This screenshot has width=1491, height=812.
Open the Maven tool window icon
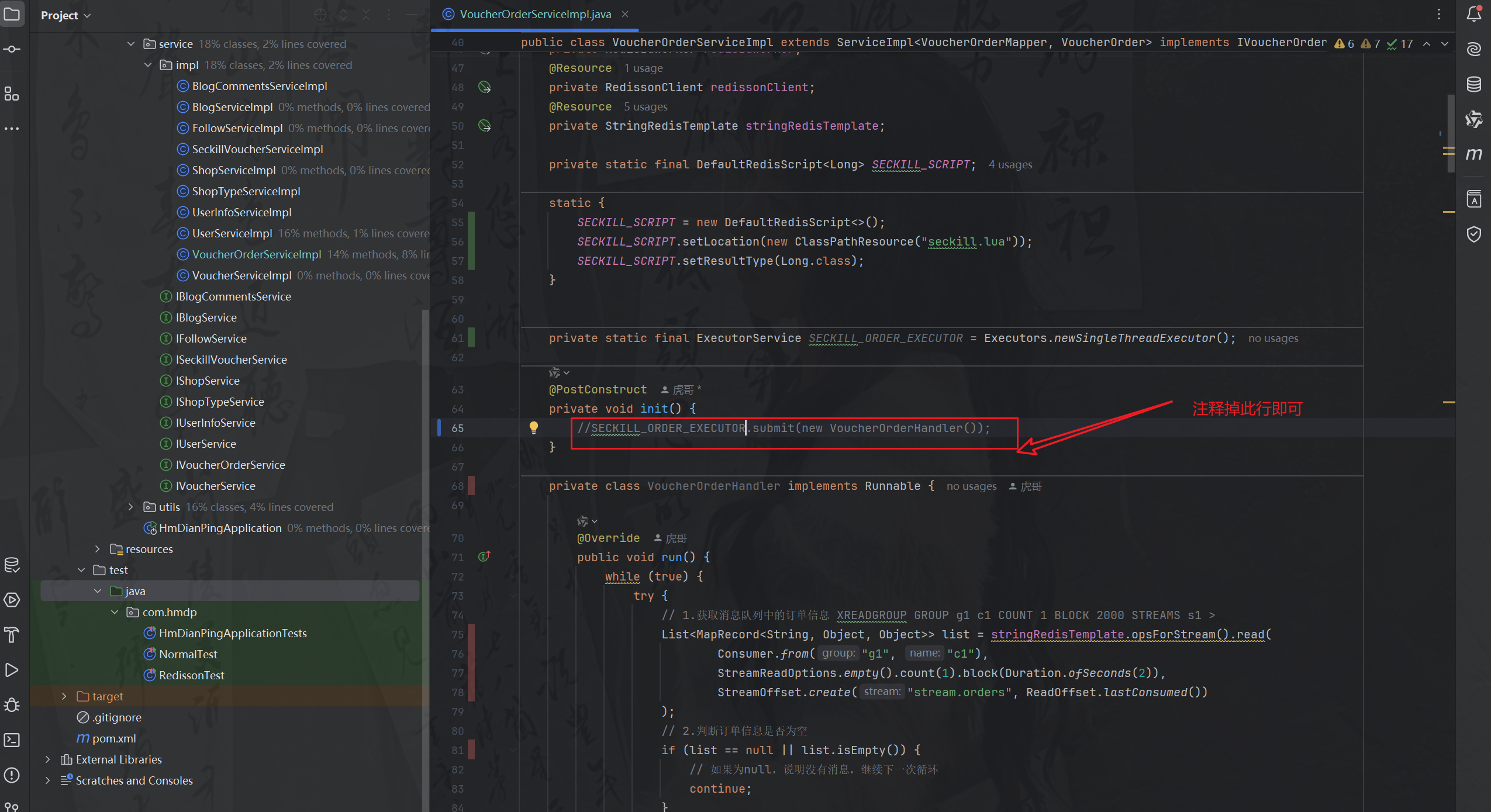(x=1474, y=154)
